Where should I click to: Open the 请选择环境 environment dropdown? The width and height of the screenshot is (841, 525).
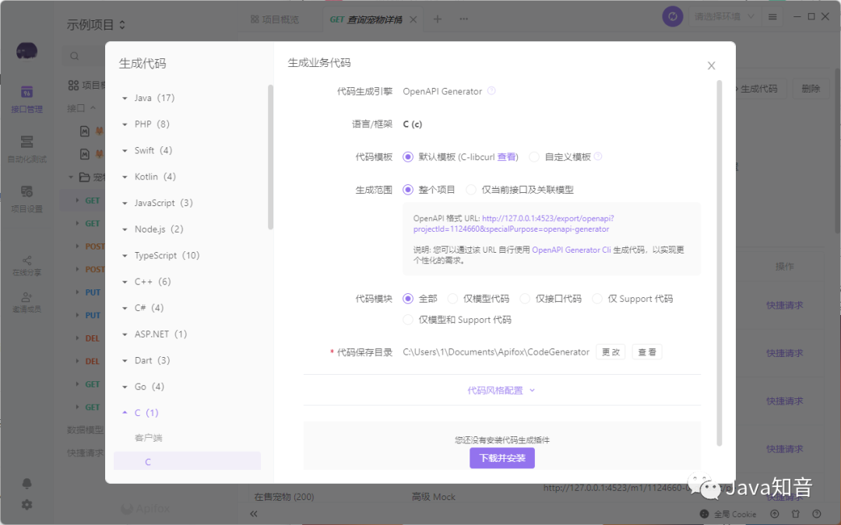tap(724, 16)
